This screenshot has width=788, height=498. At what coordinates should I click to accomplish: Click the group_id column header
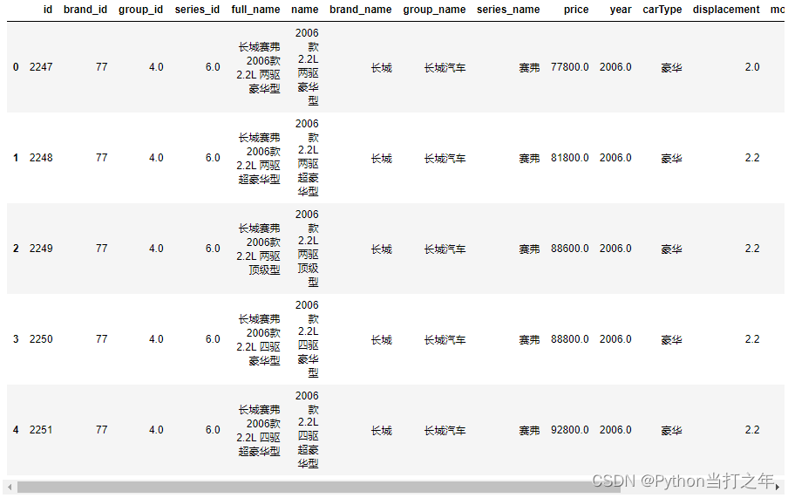pyautogui.click(x=140, y=10)
